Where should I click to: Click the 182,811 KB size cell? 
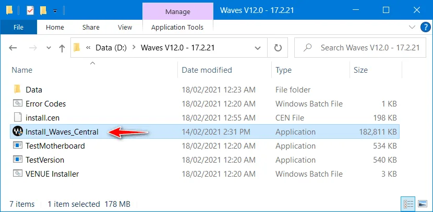click(x=378, y=132)
